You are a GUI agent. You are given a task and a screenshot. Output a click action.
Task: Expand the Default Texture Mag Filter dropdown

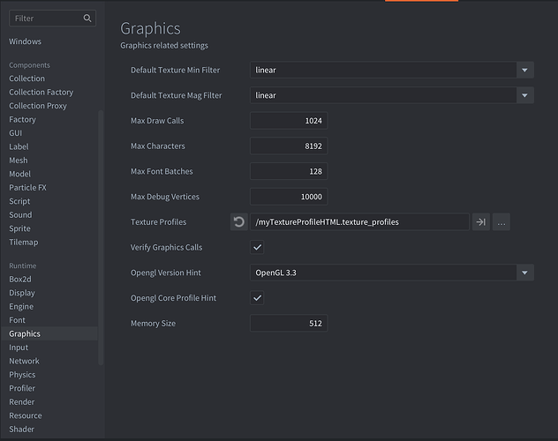coord(524,95)
